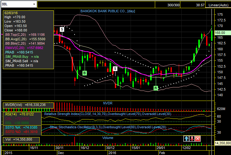The height and width of the screenshot is (155, 231).
Task: Select the .SIM_PRAB.Sell label
Action: tap(21, 61)
